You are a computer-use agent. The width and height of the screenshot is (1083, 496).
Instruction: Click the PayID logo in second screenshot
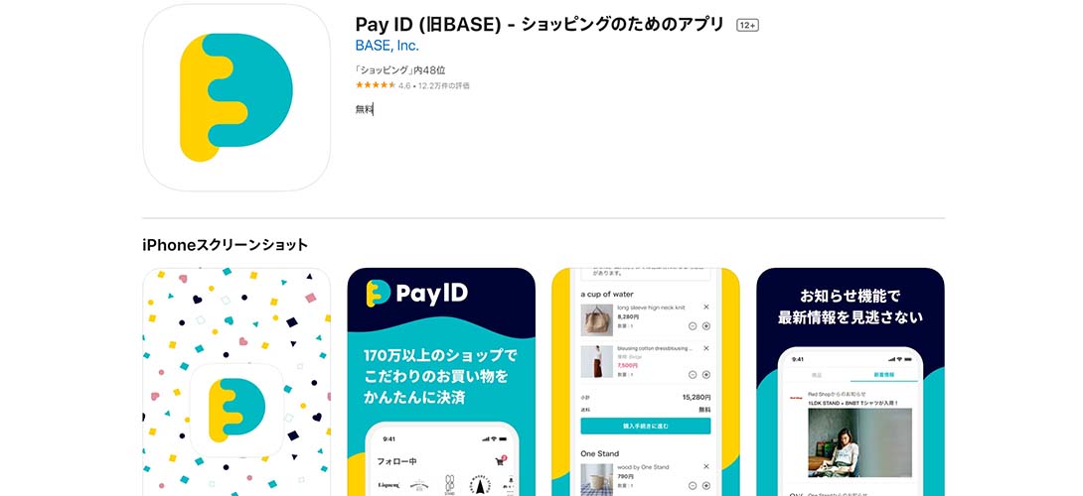tap(416, 294)
